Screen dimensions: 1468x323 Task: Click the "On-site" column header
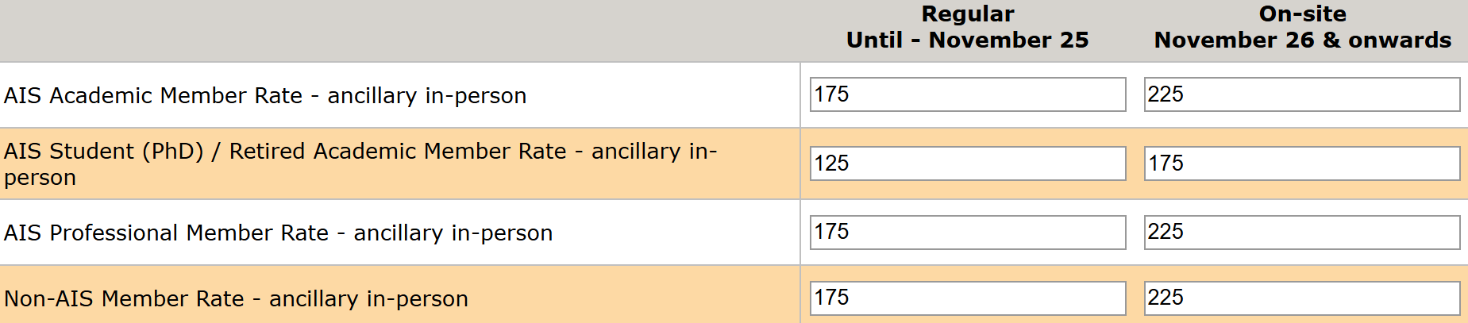[1302, 14]
